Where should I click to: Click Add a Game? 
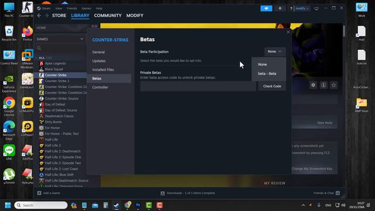49,193
